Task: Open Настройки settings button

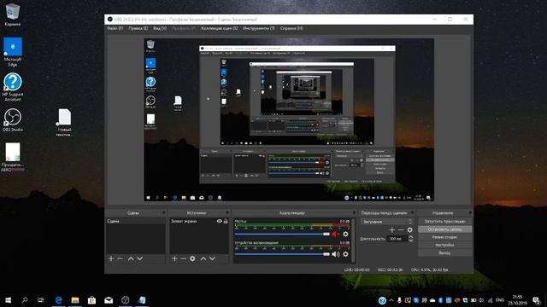Action: pyautogui.click(x=444, y=245)
